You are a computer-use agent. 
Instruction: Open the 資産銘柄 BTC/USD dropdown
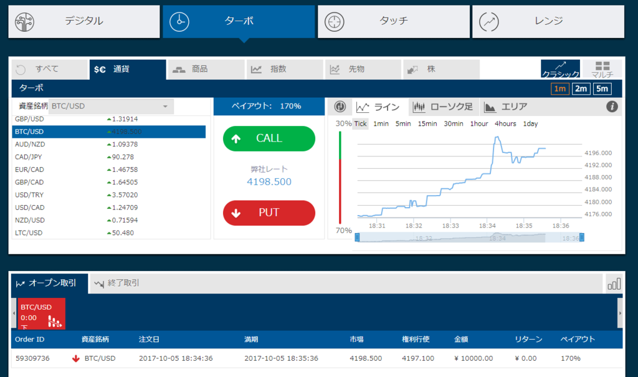[111, 107]
